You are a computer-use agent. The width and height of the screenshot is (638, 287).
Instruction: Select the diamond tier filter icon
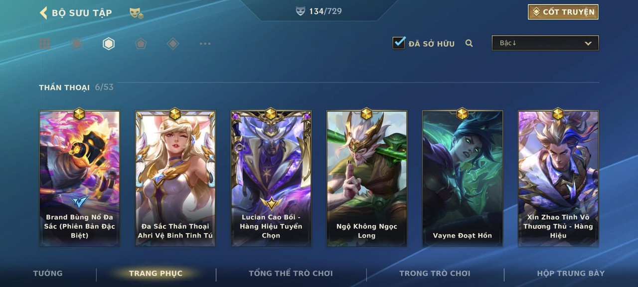click(x=173, y=44)
